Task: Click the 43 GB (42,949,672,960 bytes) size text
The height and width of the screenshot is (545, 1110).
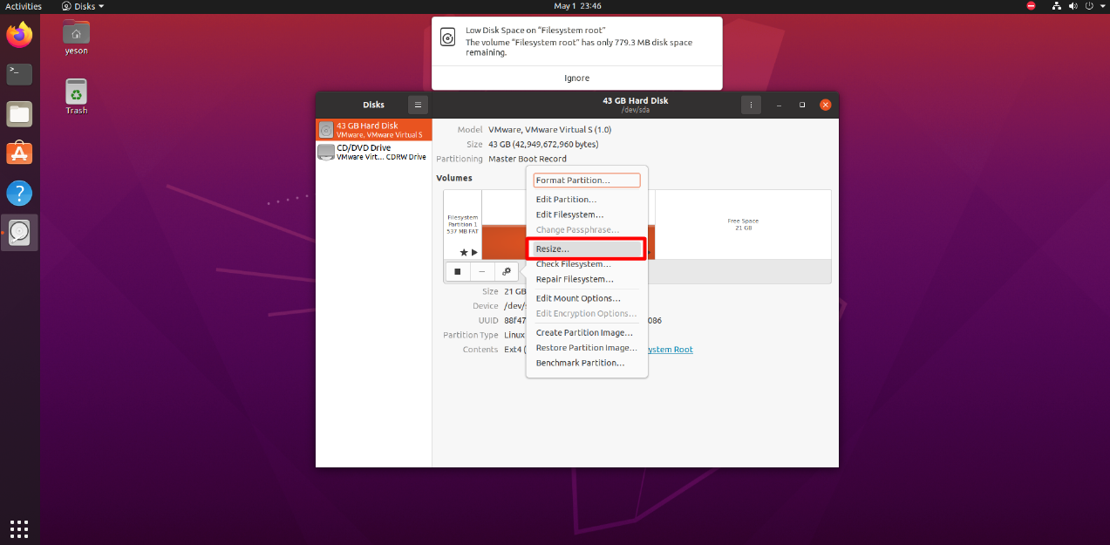Action: [543, 144]
